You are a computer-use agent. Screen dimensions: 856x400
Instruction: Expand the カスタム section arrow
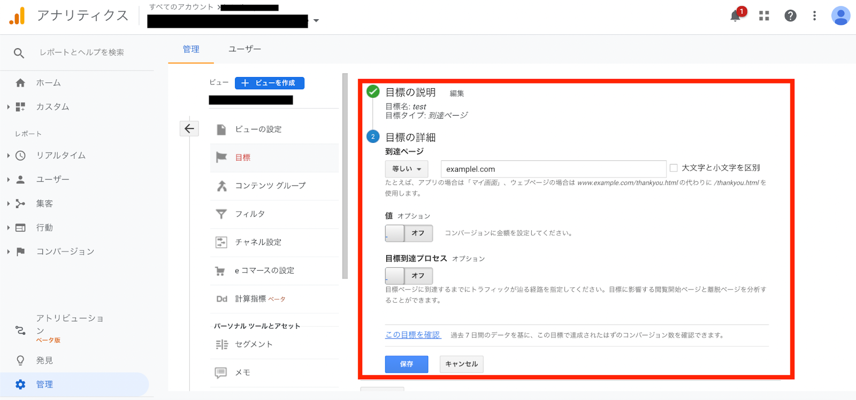(9, 107)
